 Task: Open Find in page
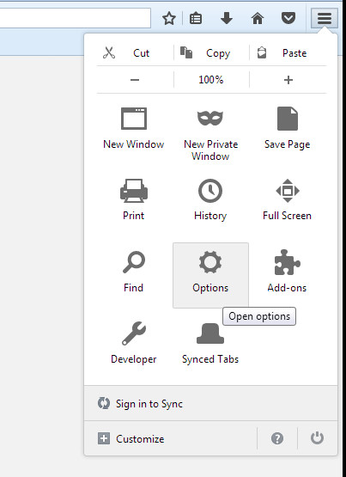134,272
